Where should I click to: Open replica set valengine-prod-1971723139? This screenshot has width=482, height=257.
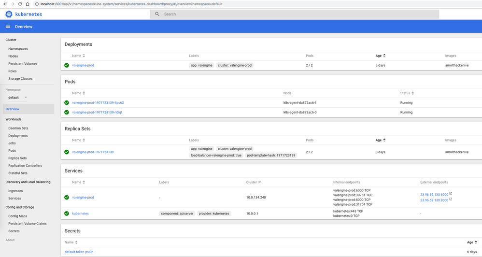[93, 152]
